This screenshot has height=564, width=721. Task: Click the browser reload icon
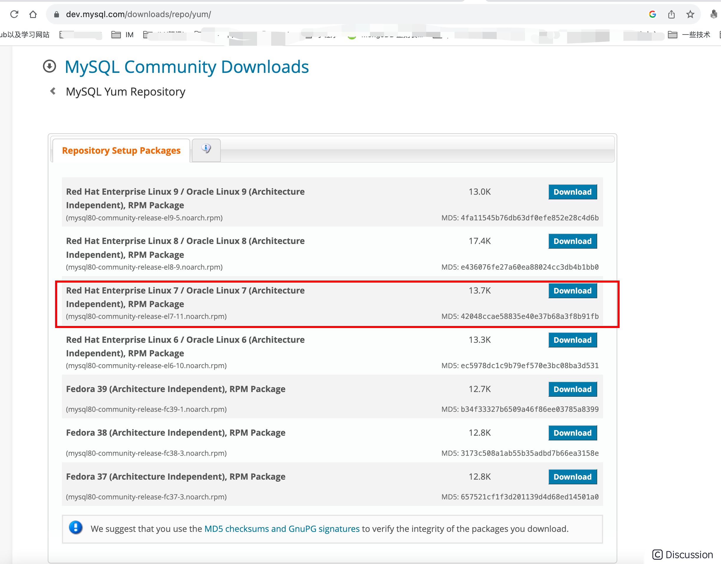click(x=14, y=14)
